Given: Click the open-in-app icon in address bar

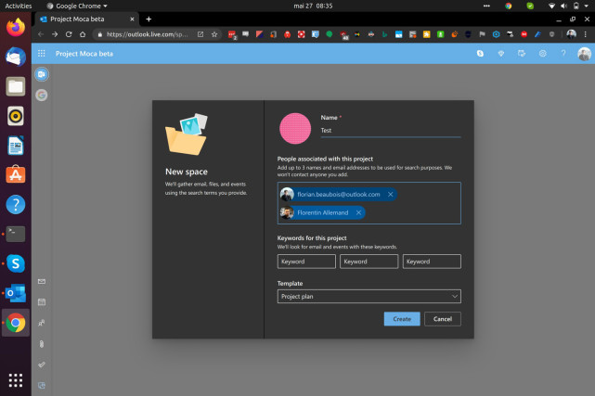Looking at the screenshot, I should click(200, 34).
